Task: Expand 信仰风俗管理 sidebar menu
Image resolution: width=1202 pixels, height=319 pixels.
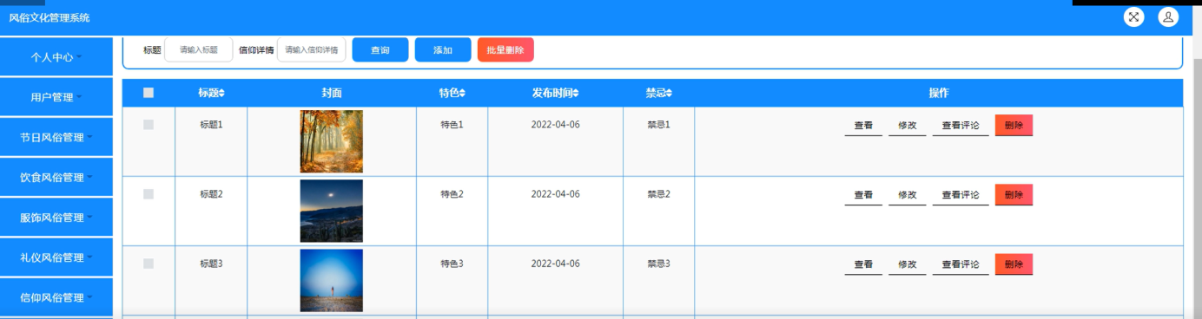Action: (56, 297)
